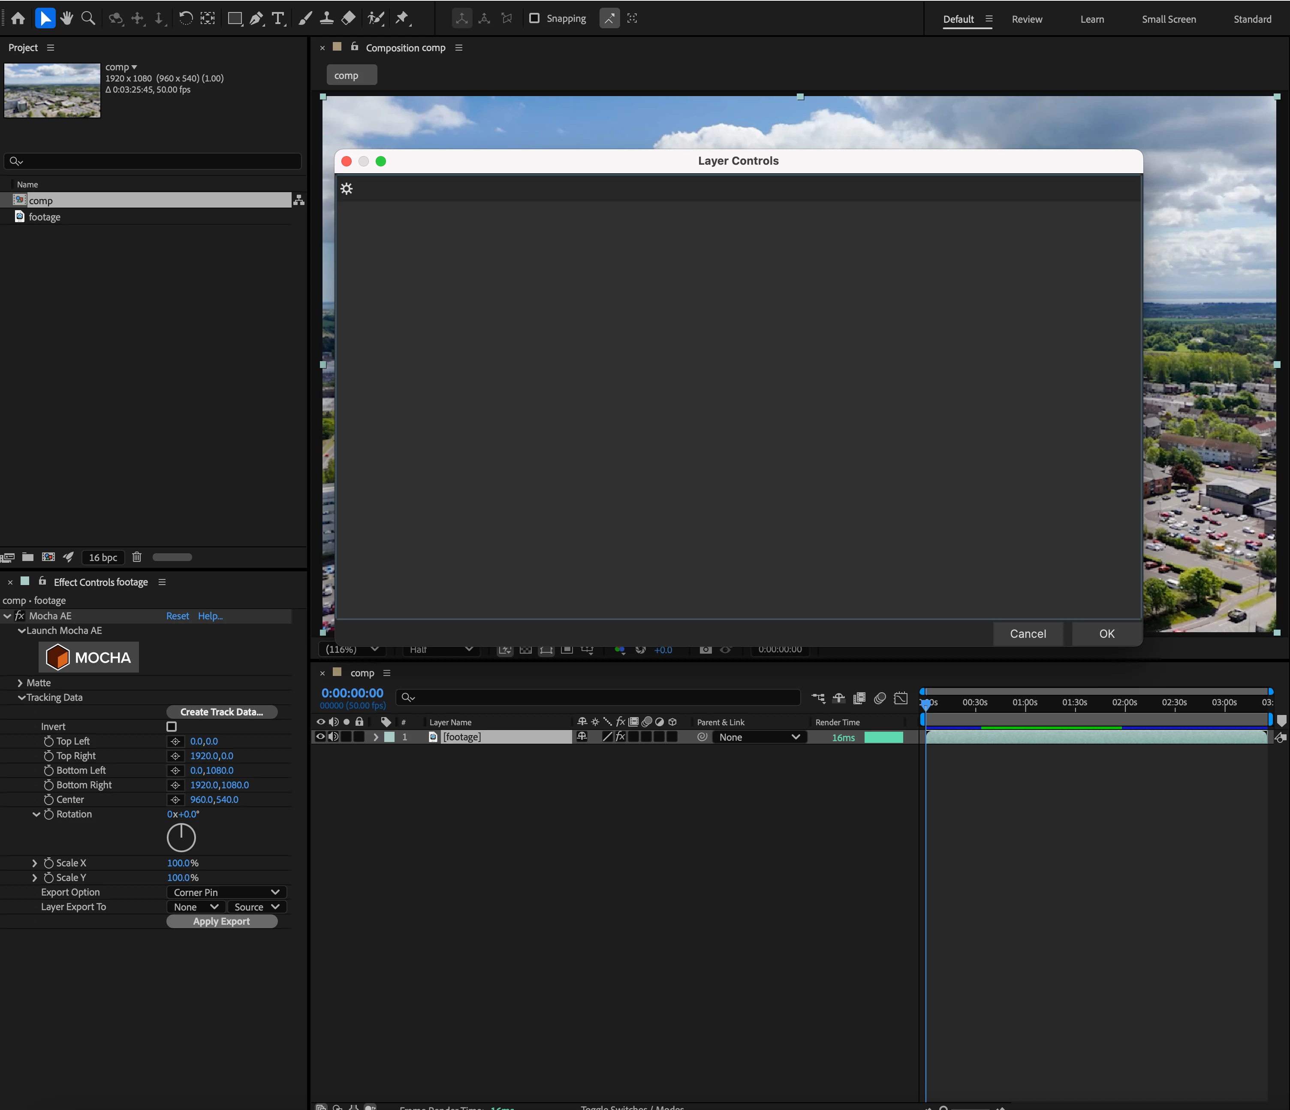Click gear icon in Layer Controls dialog
Viewport: 1290px width, 1110px height.
coord(347,189)
